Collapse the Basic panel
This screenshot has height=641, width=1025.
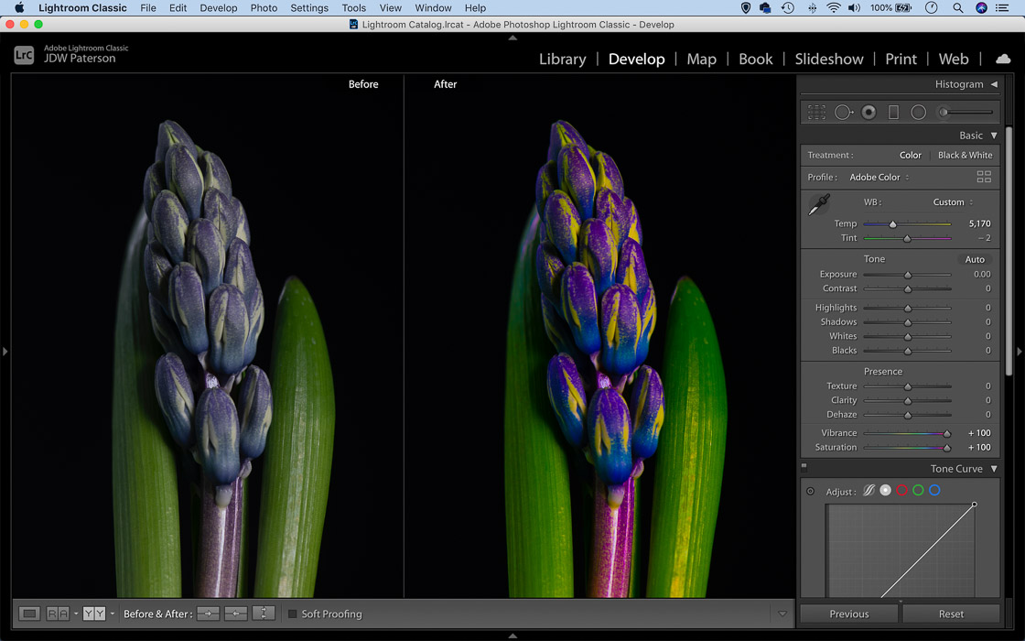pyautogui.click(x=994, y=135)
